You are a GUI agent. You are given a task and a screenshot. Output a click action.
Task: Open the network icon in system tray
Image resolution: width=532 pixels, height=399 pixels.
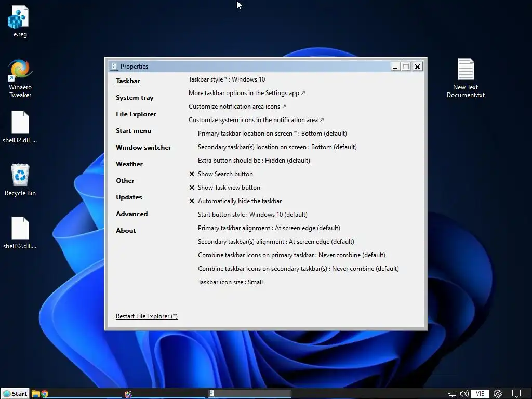point(451,394)
